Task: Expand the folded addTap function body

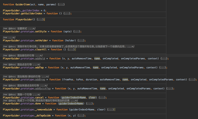Action: pyautogui.click(x=163, y=67)
